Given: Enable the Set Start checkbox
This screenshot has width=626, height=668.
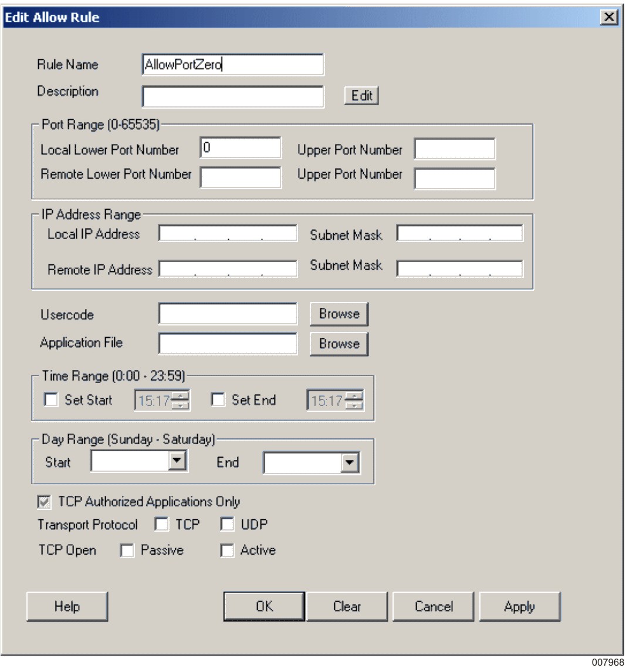Looking at the screenshot, I should (52, 401).
